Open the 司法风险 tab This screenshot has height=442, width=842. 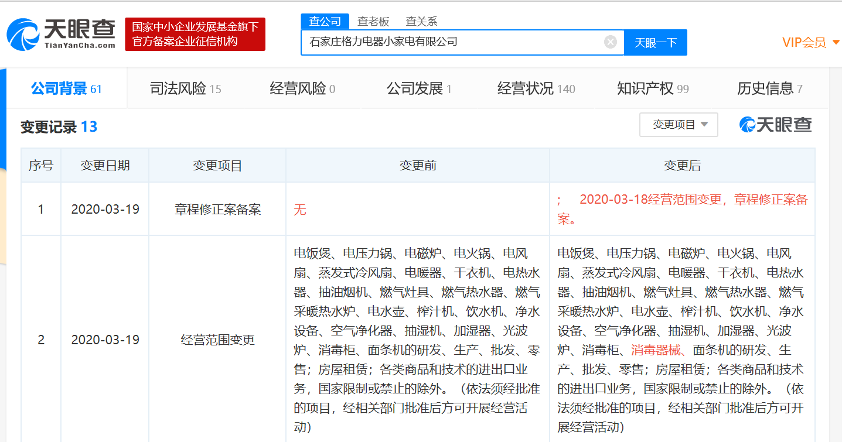[185, 89]
